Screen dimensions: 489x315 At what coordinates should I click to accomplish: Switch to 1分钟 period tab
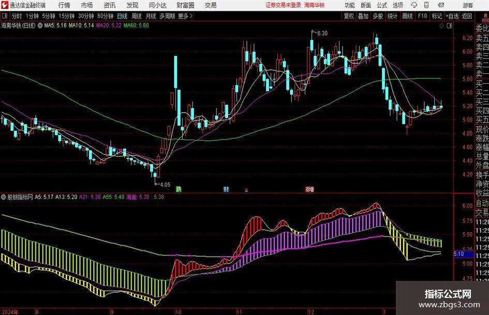[32, 16]
